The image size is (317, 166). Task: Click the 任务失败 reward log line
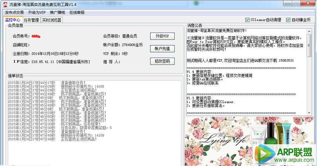(x=60, y=128)
